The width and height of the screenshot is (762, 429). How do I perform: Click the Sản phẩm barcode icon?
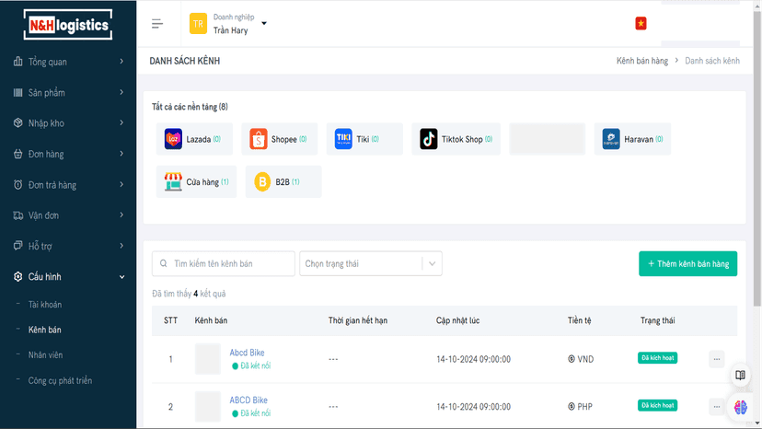[x=18, y=92]
